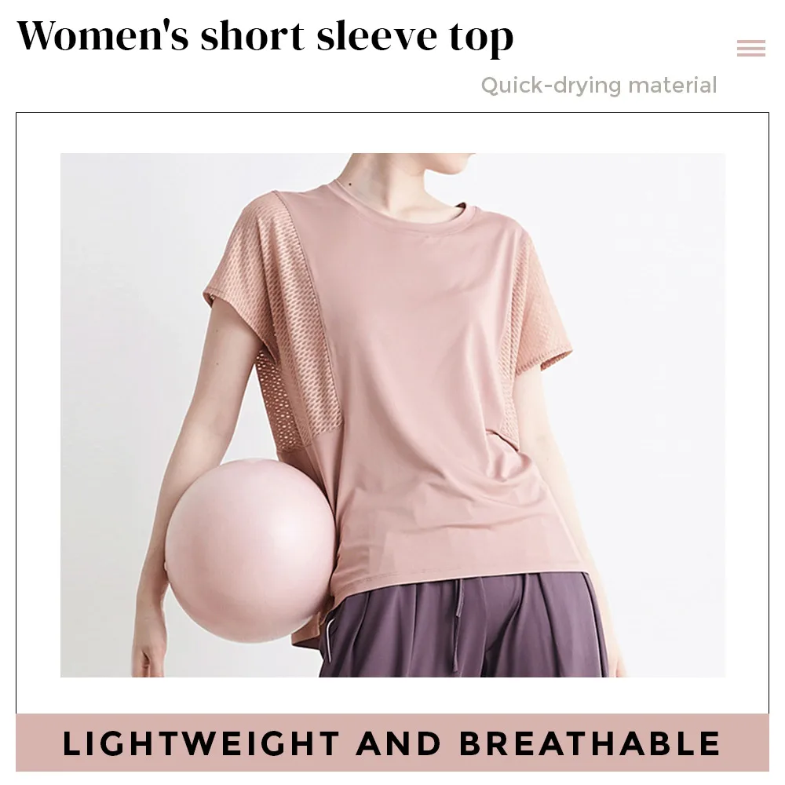Click the "Women's short sleeve top" heading
785x785 pixels.
[265, 37]
